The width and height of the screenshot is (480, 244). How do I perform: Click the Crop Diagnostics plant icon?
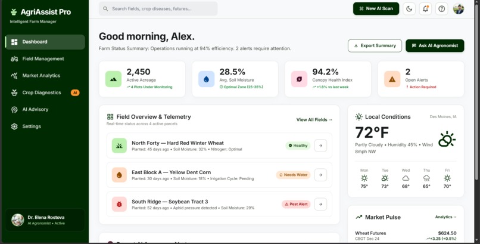click(x=14, y=92)
